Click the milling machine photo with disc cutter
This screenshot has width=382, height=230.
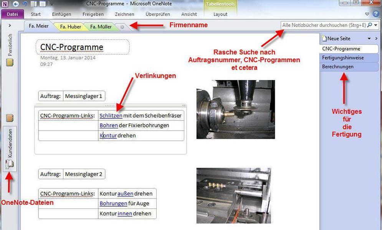[236, 109]
